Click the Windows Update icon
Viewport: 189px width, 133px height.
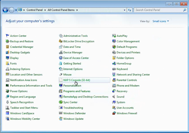(61, 119)
